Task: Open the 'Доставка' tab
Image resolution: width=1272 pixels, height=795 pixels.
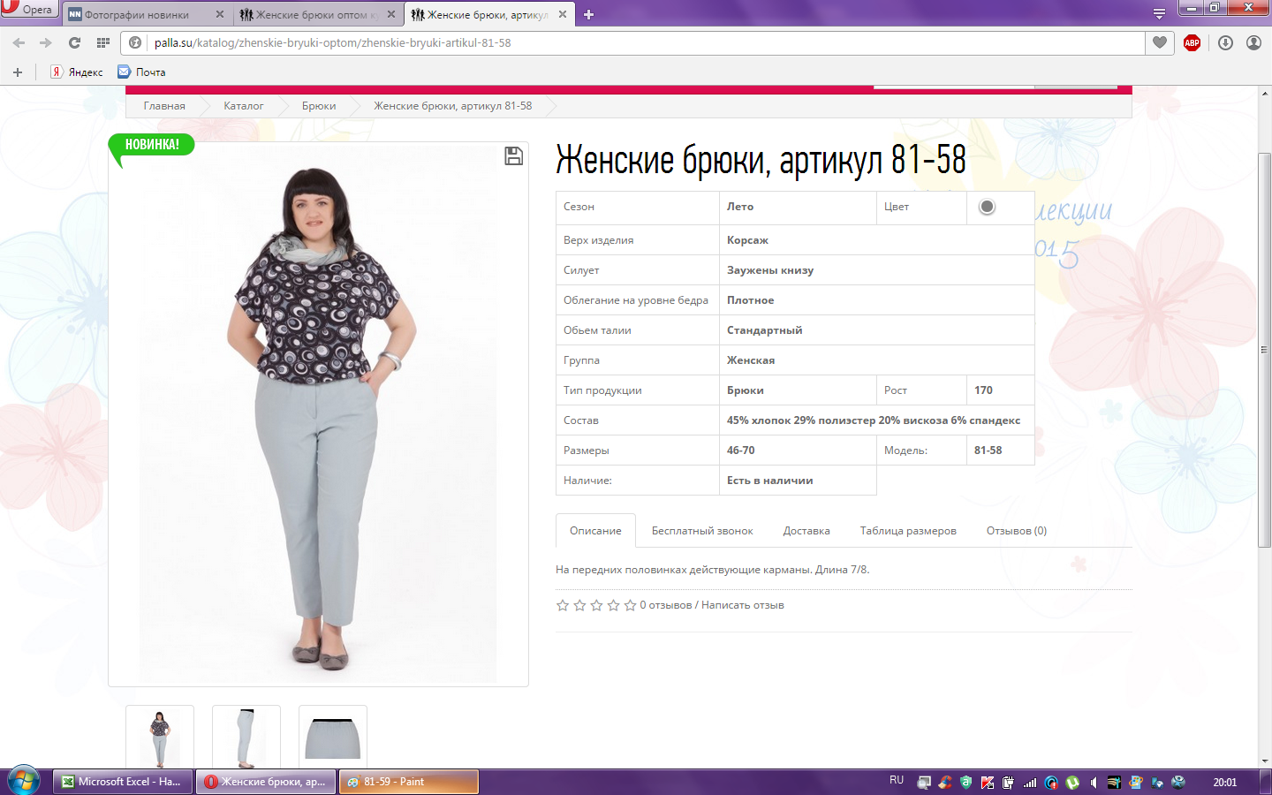Action: (x=806, y=531)
